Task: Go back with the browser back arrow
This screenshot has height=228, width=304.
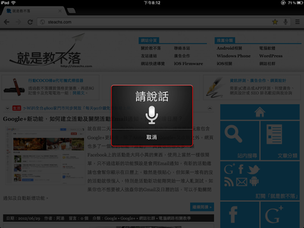Action: 7,22
